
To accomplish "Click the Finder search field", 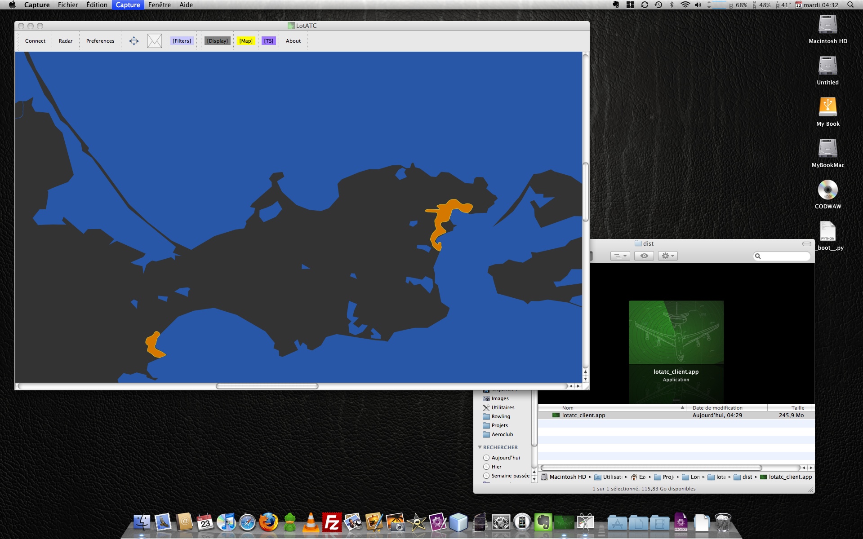I will click(784, 256).
